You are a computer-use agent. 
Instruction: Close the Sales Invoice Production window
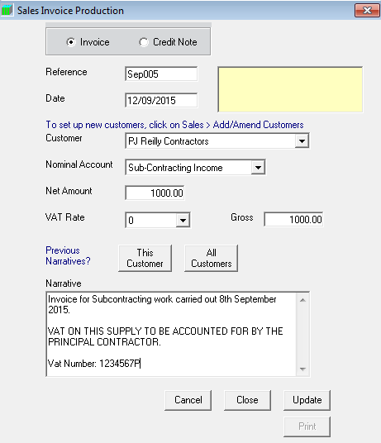click(x=367, y=11)
